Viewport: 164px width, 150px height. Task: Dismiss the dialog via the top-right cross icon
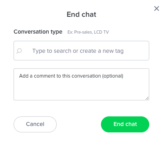pyautogui.click(x=156, y=8)
